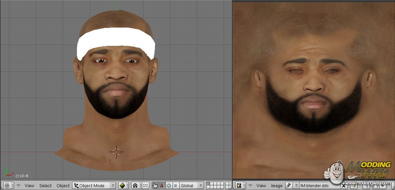
Task: Open the View menu in 3D viewport header
Action: click(29, 186)
